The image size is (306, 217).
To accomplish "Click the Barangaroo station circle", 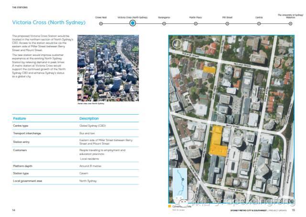I will tap(164, 22).
